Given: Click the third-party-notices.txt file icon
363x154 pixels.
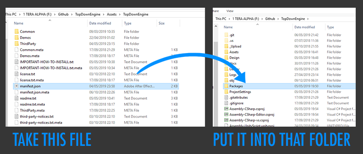Looking at the screenshot, I should (x=16, y=116).
